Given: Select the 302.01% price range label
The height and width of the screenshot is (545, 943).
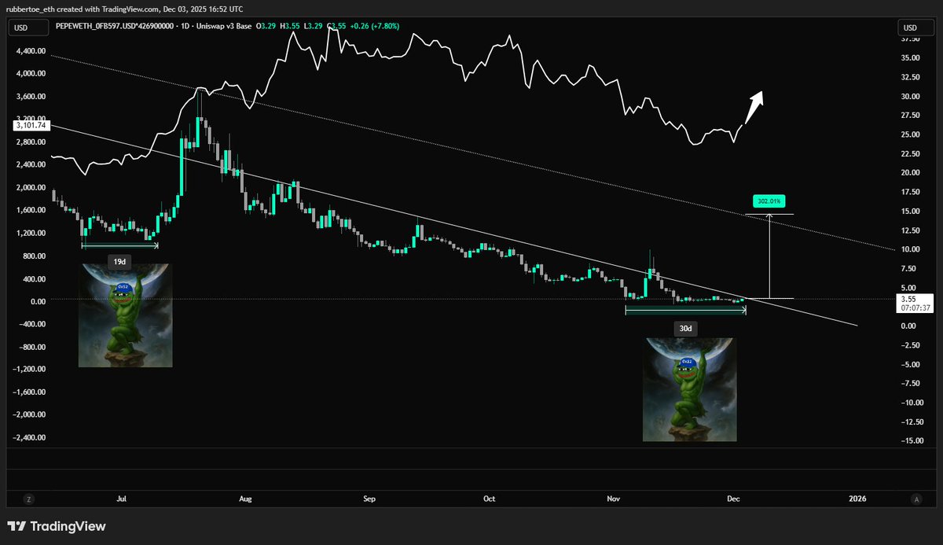Looking at the screenshot, I should [769, 200].
